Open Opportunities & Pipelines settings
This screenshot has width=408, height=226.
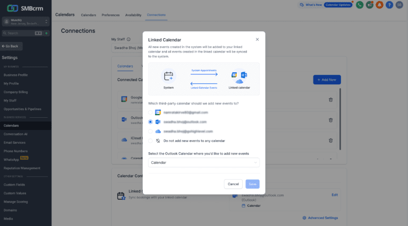pyautogui.click(x=22, y=109)
